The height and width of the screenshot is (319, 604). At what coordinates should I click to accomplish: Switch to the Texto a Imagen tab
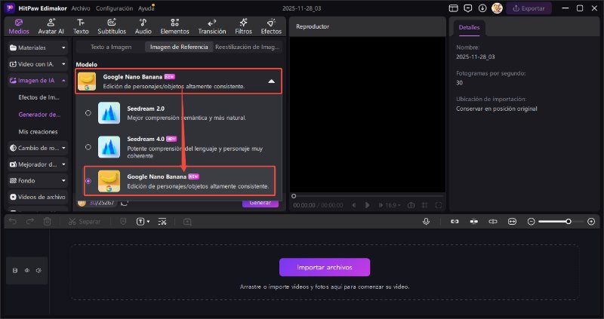tap(109, 47)
